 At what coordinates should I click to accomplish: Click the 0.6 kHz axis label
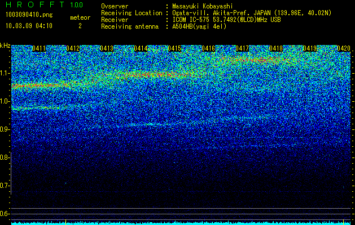tap(5, 214)
